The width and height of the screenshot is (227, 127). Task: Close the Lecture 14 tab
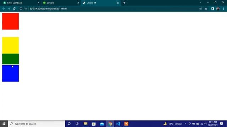click(118, 3)
